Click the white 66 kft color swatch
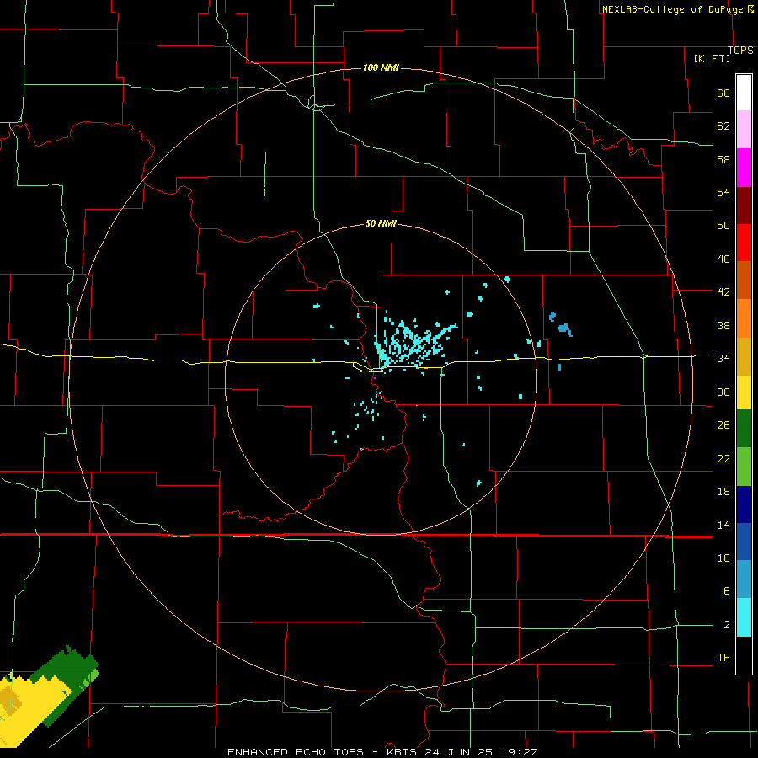Viewport: 758px width, 758px height. [x=744, y=93]
